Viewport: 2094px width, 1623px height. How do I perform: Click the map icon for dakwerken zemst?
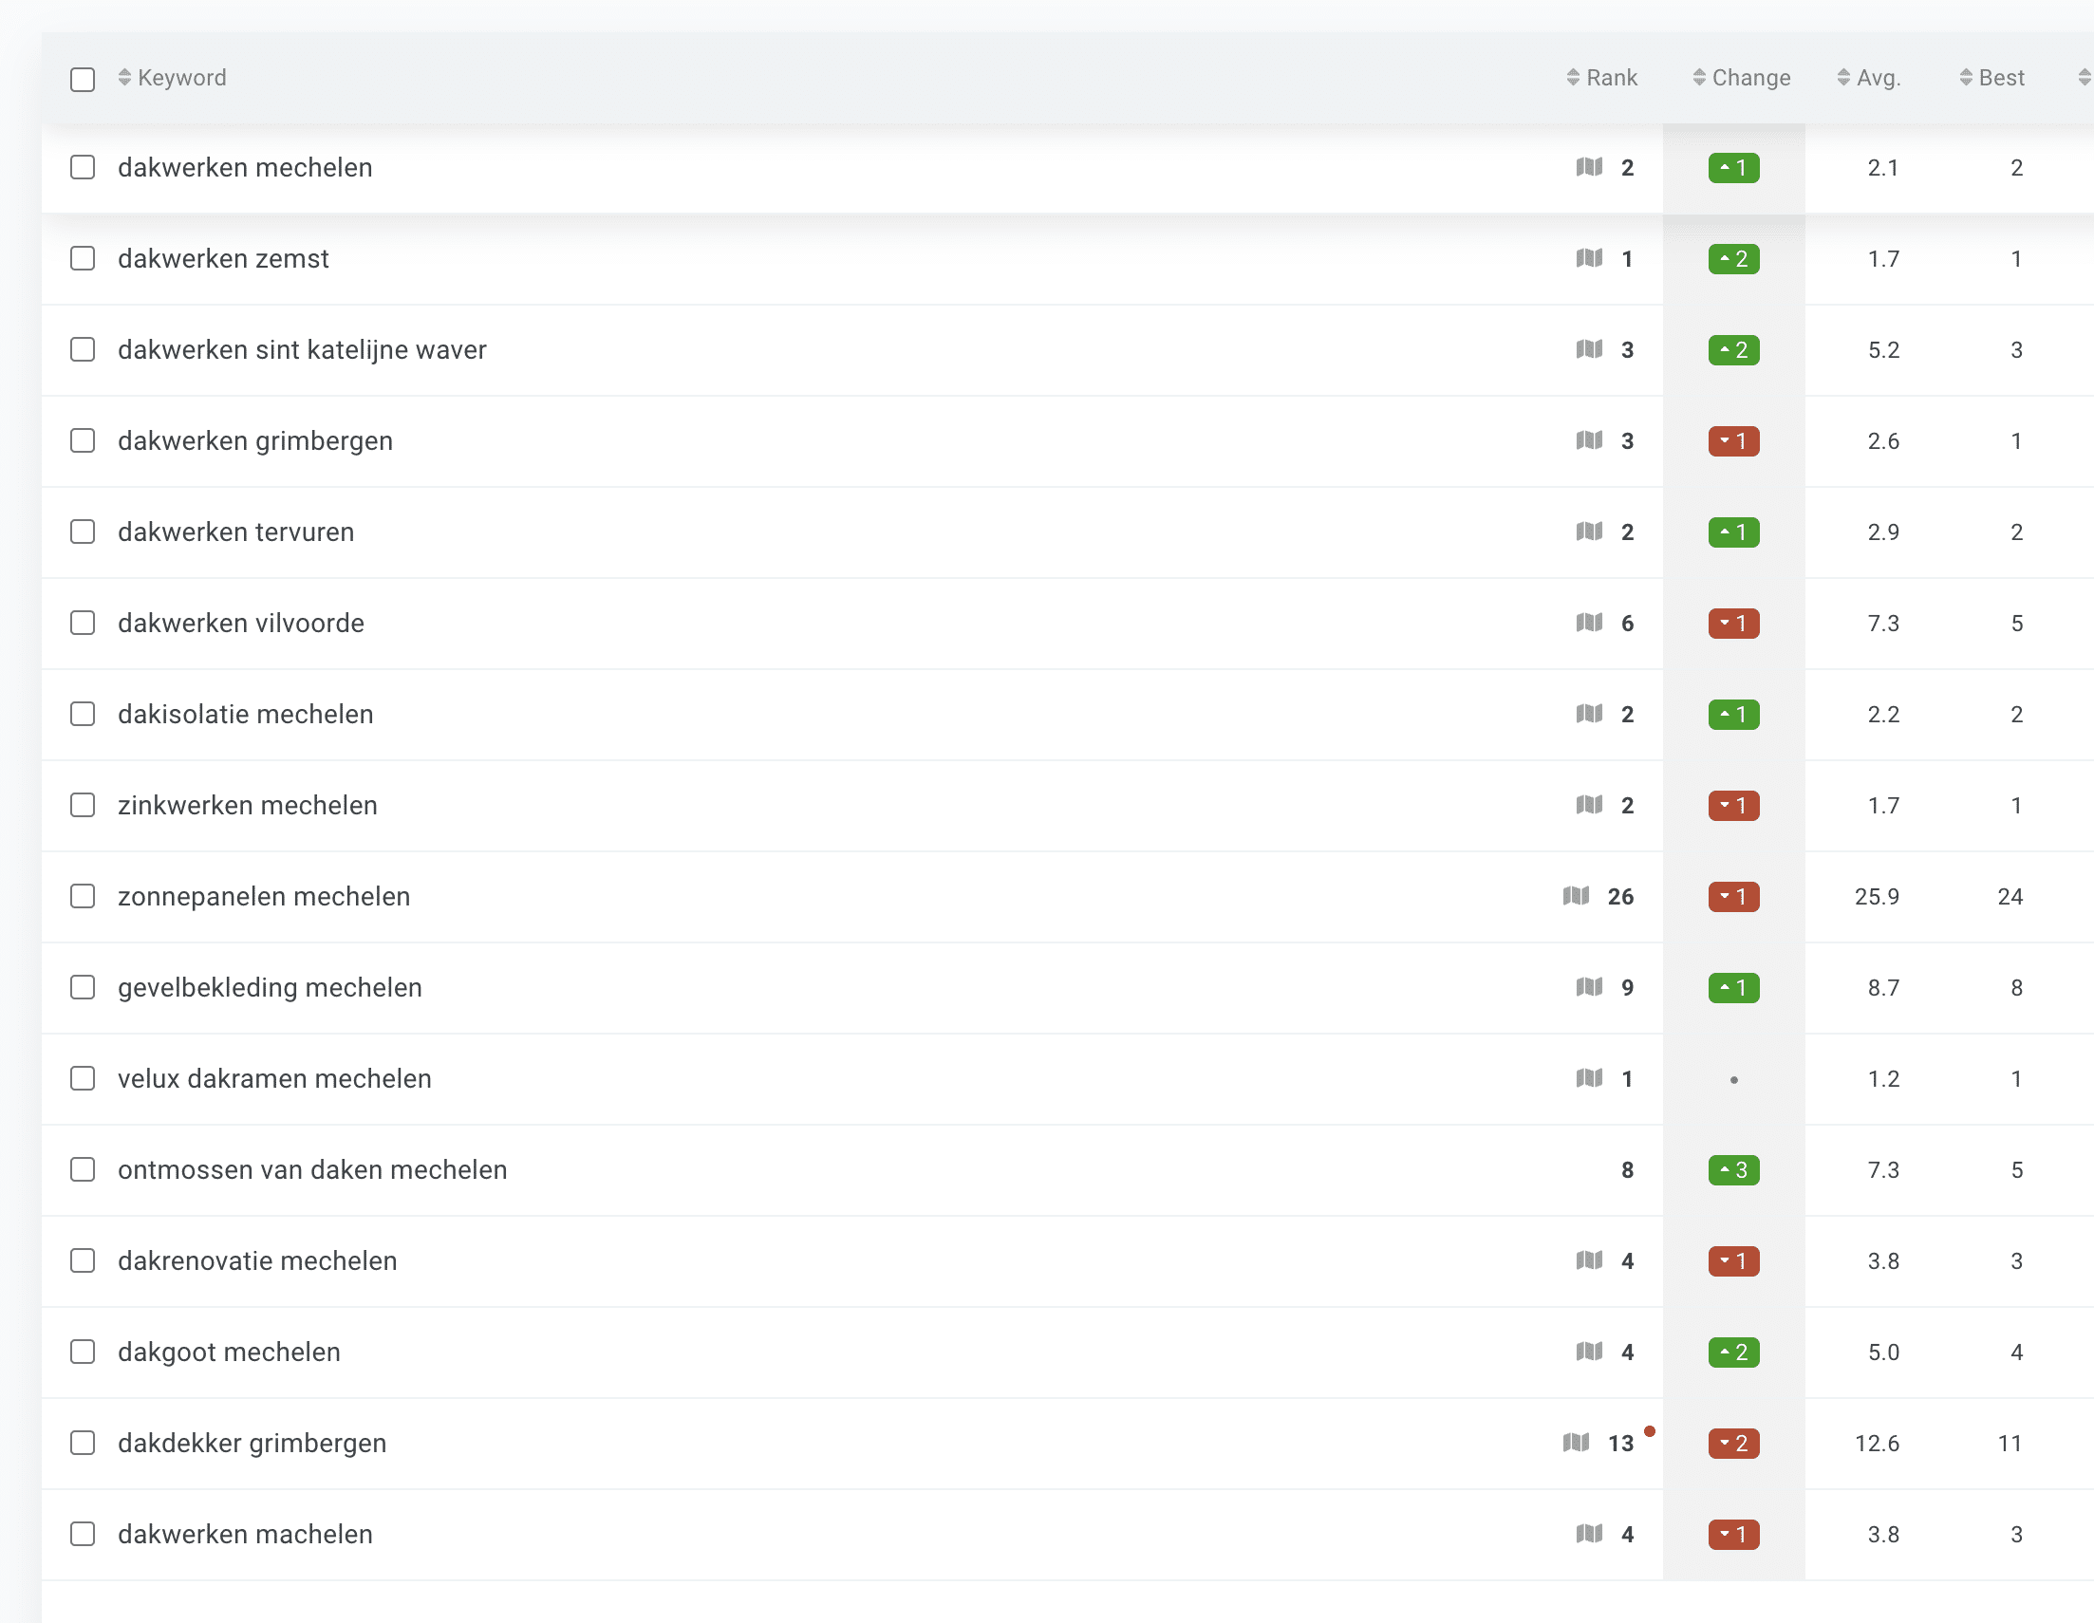point(1589,258)
